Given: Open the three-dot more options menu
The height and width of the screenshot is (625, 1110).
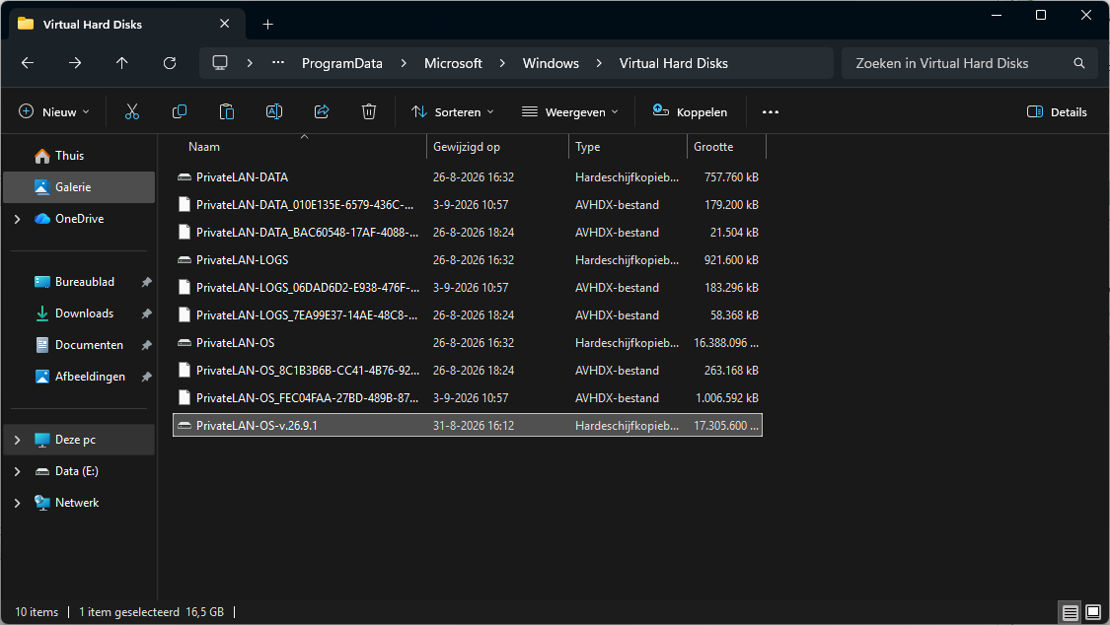Looking at the screenshot, I should tap(771, 111).
